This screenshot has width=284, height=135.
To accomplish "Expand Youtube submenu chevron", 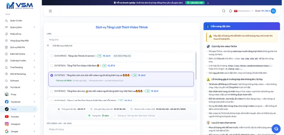I will click(34, 117).
